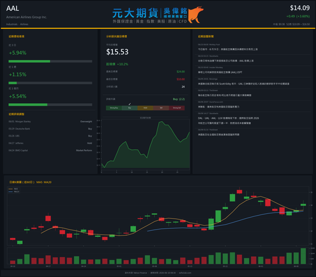Click the orange bull logo icon
Screen dimensions: 316x277
tap(196, 15)
